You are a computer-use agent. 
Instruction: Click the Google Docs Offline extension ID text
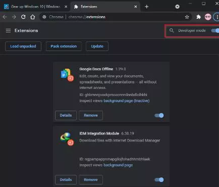(x=113, y=95)
